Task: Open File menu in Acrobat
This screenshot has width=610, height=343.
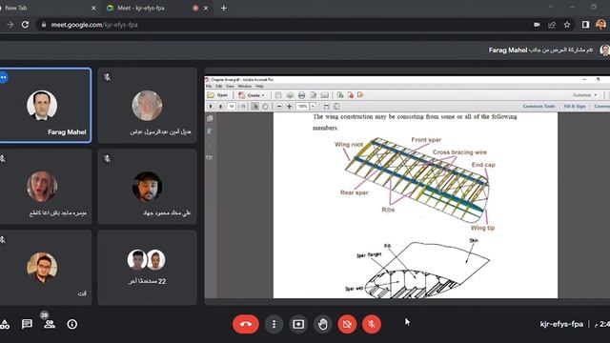Action: point(209,86)
